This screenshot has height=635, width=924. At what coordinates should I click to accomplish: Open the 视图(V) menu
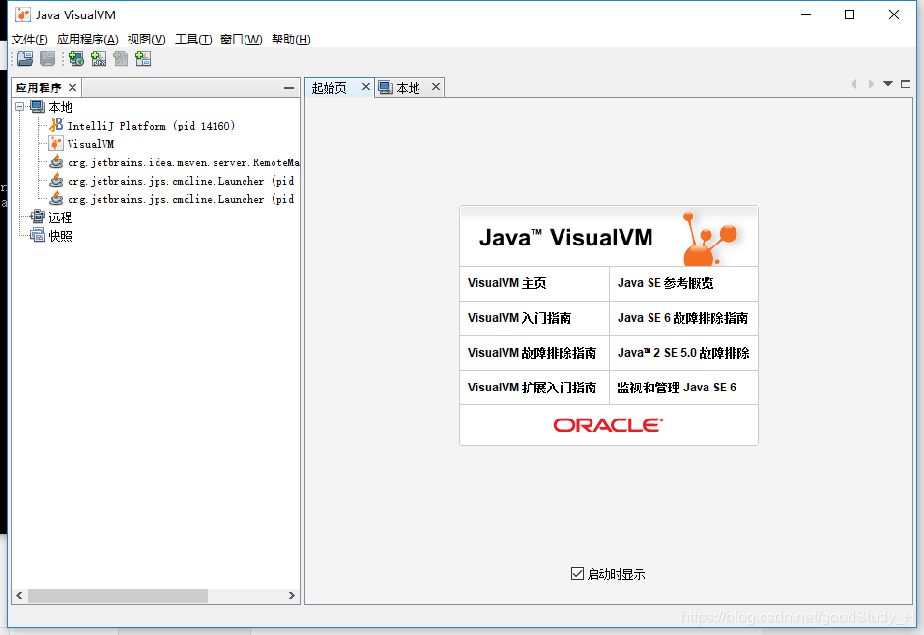coord(147,39)
